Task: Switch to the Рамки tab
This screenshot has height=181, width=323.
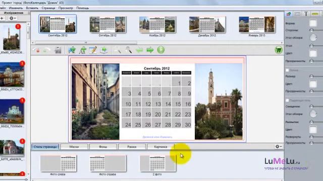Action: pos(132,147)
